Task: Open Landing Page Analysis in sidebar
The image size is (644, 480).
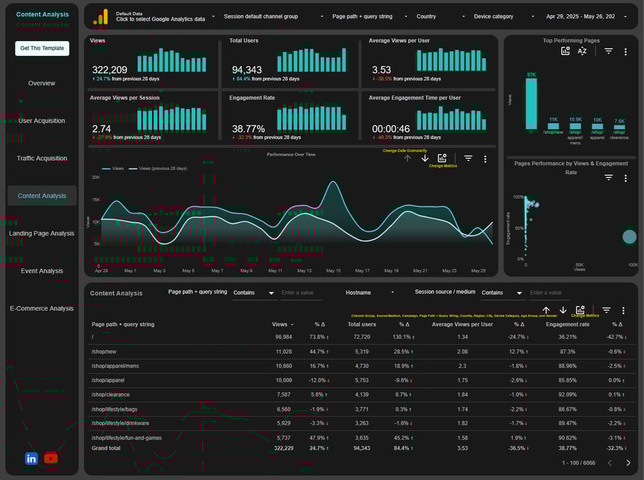Action: click(42, 233)
